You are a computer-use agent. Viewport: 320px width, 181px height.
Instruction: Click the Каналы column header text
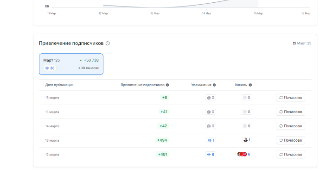pyautogui.click(x=241, y=85)
